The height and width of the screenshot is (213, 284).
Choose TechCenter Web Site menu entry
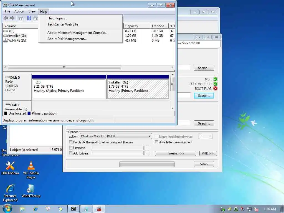[80, 24]
